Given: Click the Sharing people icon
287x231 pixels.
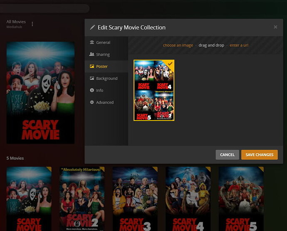Looking at the screenshot, I should pyautogui.click(x=92, y=54).
